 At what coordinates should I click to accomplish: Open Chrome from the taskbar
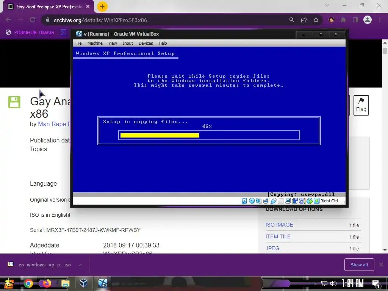[x=28, y=283]
